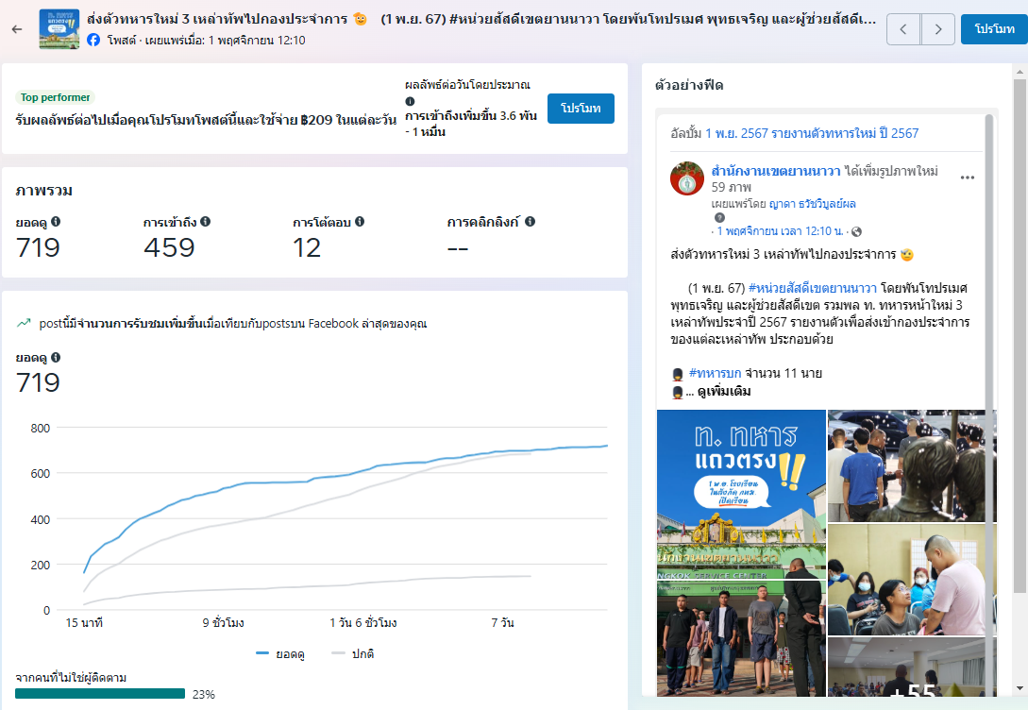Viewport: 1028px width, 710px height.
Task: Click the top-right โปรโมท button
Action: [x=993, y=29]
